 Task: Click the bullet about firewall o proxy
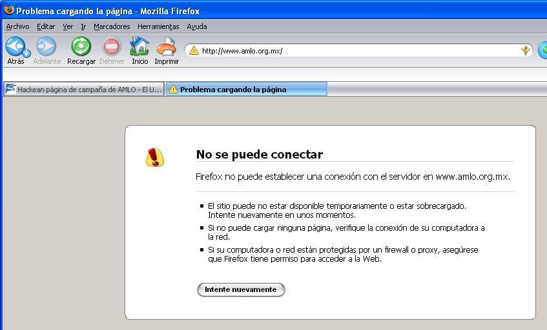pos(343,254)
